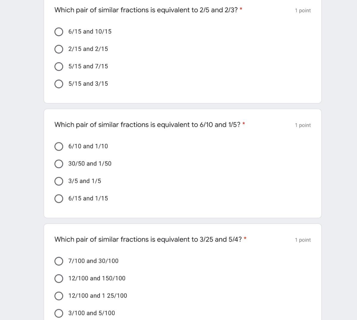Select the "6/10 and 1/10" option
The width and height of the screenshot is (357, 320).
pyautogui.click(x=59, y=147)
